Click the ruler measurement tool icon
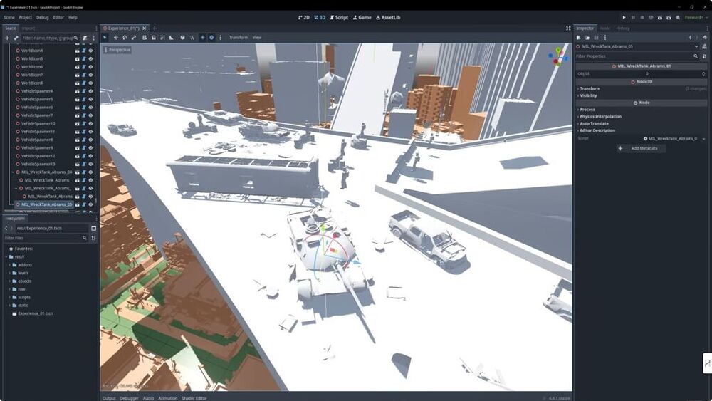This screenshot has width=712, height=401. [171, 38]
